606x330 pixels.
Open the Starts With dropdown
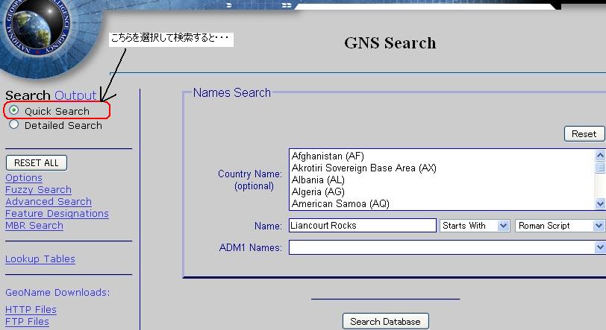(475, 226)
